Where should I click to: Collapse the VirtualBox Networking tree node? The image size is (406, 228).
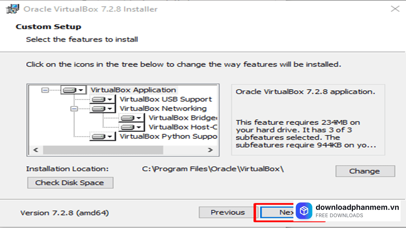(x=74, y=109)
